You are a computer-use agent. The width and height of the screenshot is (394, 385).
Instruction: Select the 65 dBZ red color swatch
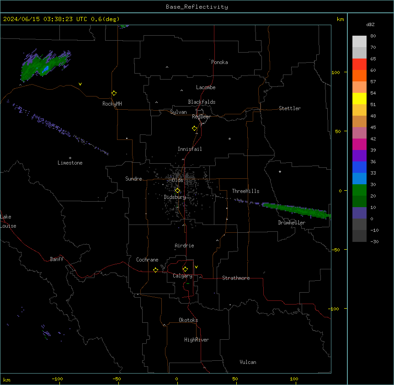pyautogui.click(x=359, y=64)
